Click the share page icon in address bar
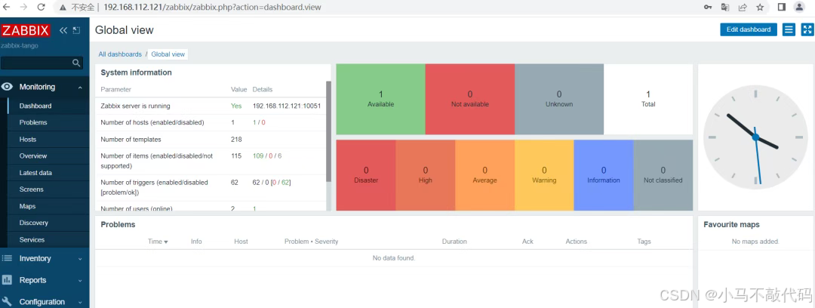This screenshot has width=815, height=308. coord(743,8)
